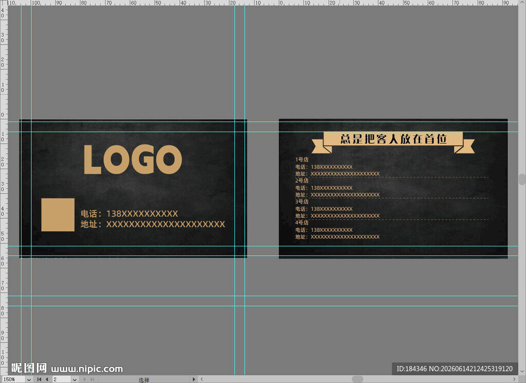Select the left ribbon tail of the banner
This screenshot has height=383, width=526.
[x=322, y=146]
